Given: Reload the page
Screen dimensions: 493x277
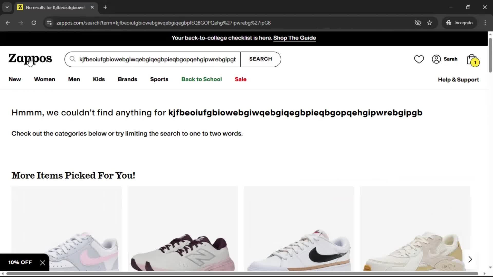Looking at the screenshot, I should (x=34, y=23).
